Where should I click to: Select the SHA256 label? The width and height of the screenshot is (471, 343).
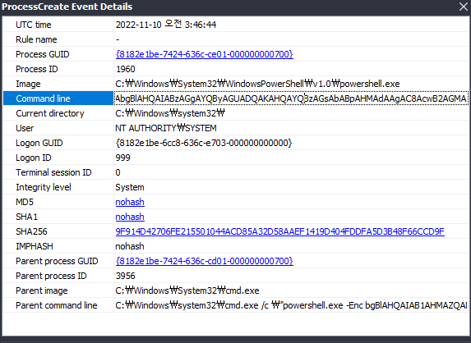[x=31, y=231]
